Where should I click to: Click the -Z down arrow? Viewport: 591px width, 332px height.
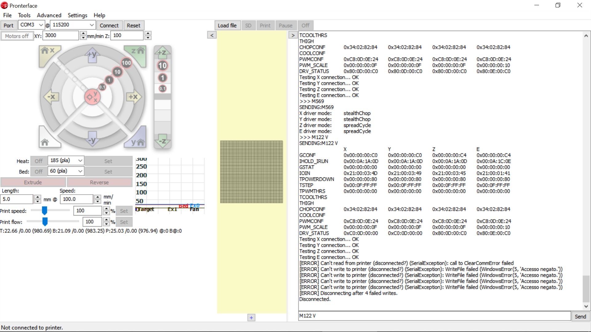(x=162, y=141)
